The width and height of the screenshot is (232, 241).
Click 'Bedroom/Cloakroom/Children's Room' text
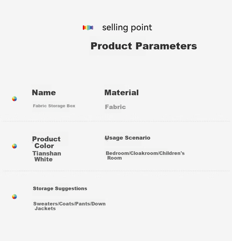(145, 155)
